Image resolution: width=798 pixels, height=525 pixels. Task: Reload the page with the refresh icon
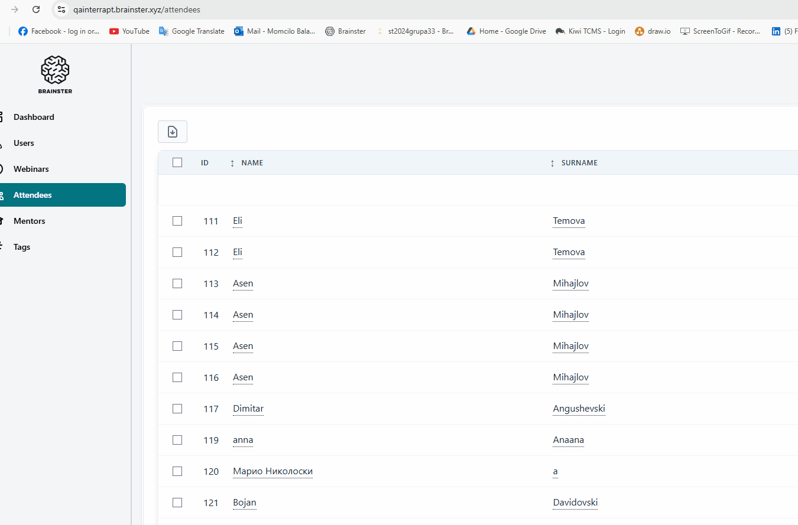pyautogui.click(x=36, y=9)
